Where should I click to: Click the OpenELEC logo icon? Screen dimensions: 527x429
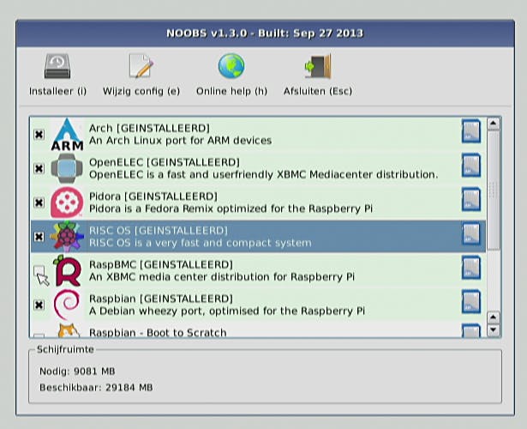(67, 168)
